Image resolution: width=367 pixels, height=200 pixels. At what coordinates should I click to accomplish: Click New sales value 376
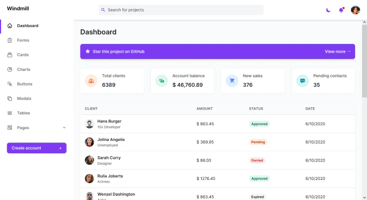point(248,85)
